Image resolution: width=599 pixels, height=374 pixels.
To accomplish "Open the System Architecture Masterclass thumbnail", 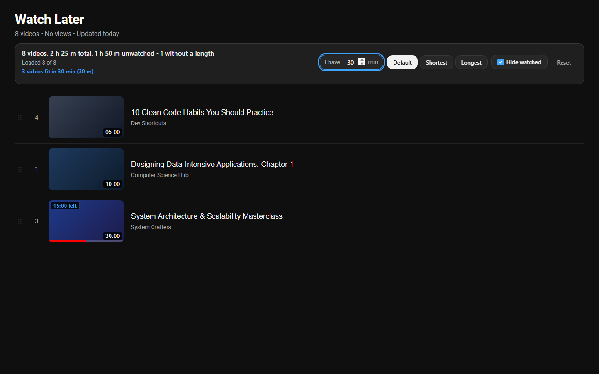I will pos(86,221).
